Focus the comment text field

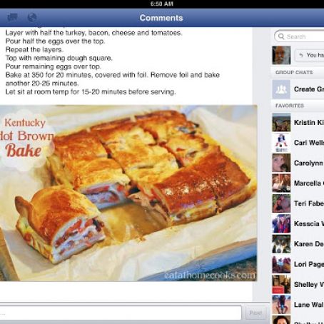(121, 313)
